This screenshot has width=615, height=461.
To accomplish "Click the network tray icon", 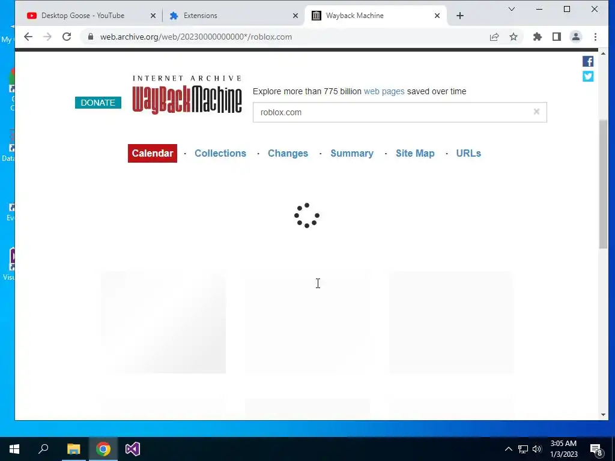I will 523,449.
